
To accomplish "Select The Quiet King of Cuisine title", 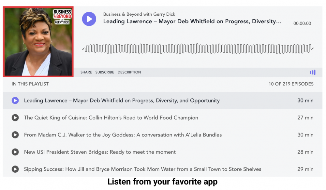I will [x=111, y=118].
